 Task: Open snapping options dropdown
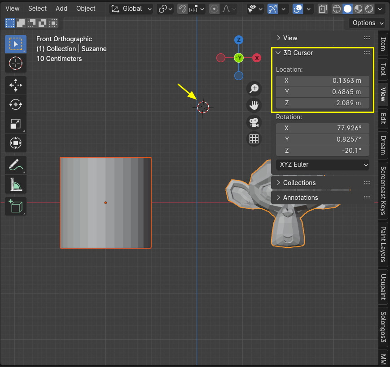pos(197,9)
